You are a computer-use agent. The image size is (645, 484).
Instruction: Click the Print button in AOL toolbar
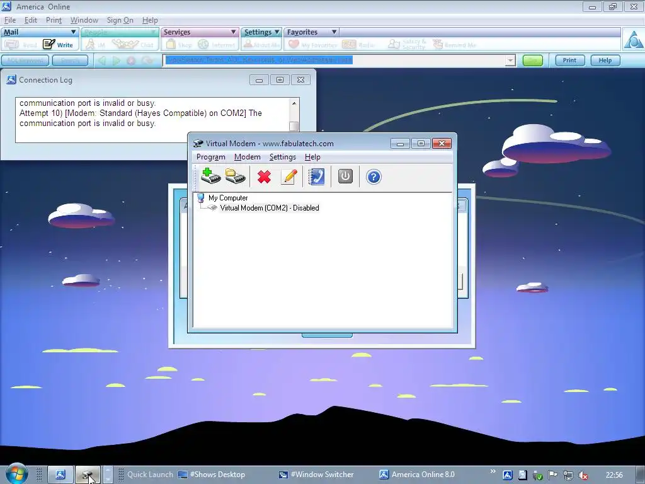[569, 60]
